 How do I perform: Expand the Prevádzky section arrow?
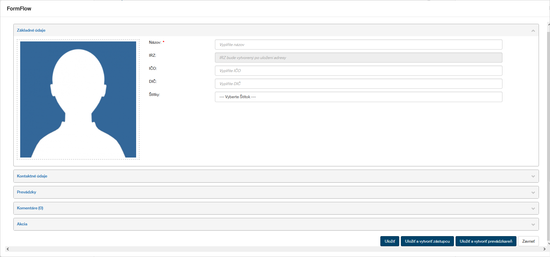click(533, 192)
